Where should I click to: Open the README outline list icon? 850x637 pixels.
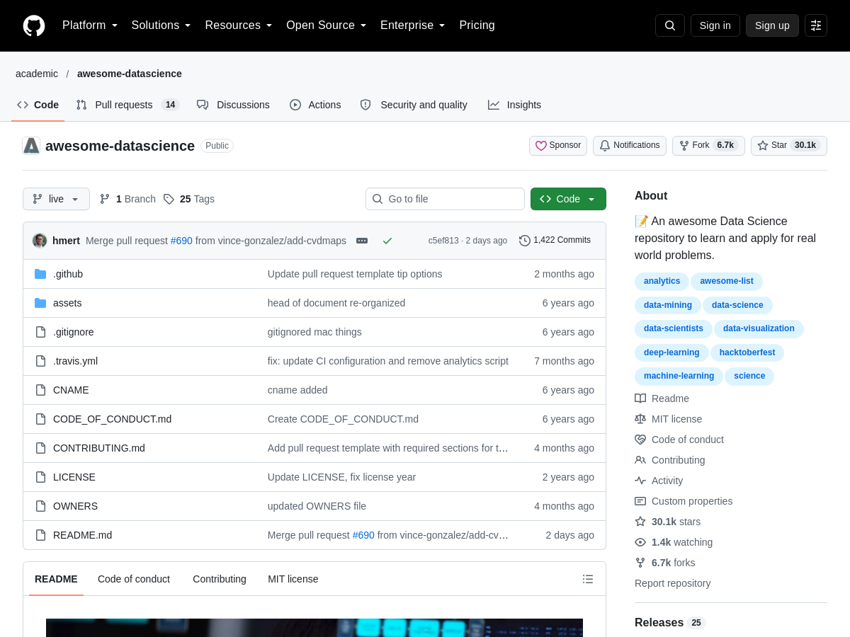tap(588, 579)
